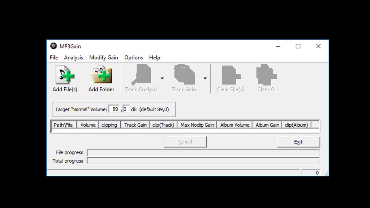Click the File progress bar
The width and height of the screenshot is (370, 208).
coord(203,153)
